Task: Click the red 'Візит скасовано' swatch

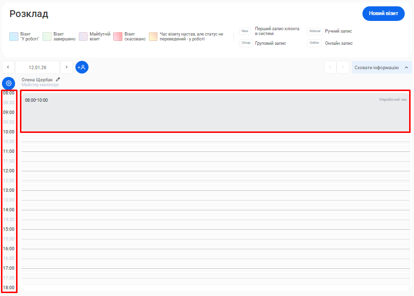Action: (x=118, y=37)
